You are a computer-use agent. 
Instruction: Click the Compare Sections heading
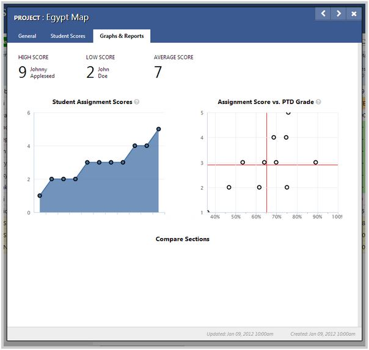pos(183,239)
